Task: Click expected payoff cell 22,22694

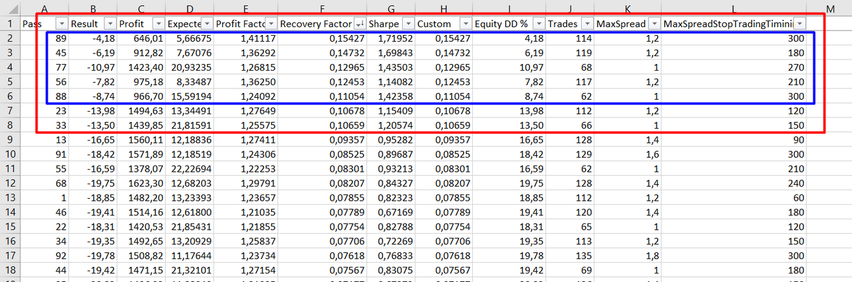Action: [x=189, y=169]
